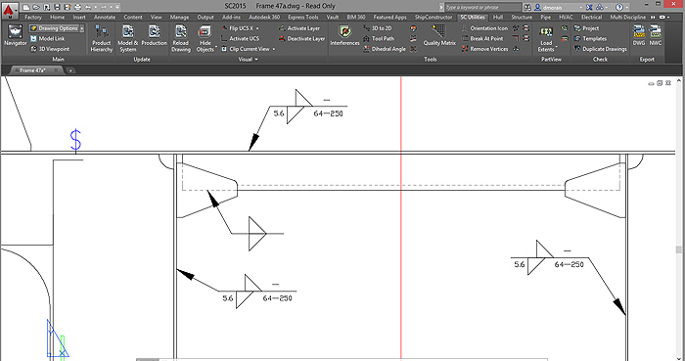
Task: Click the Autodesk Exchange X icon
Action: tap(589, 8)
